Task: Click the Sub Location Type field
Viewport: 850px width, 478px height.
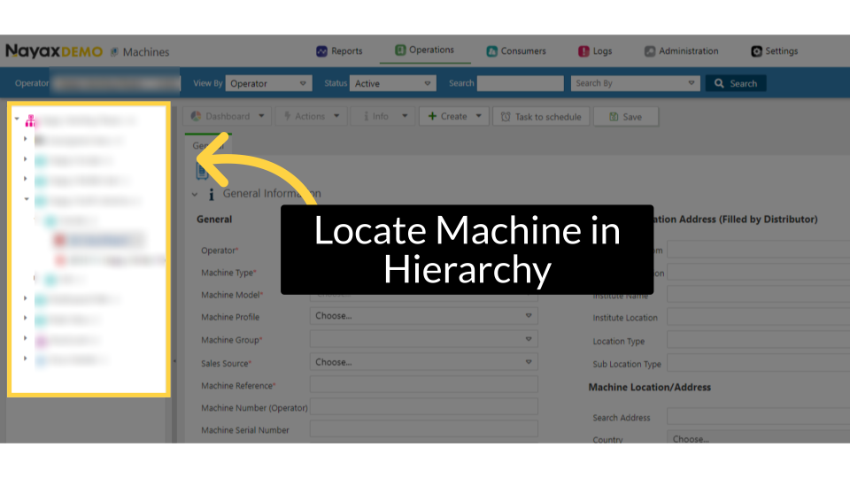Action: [x=759, y=363]
